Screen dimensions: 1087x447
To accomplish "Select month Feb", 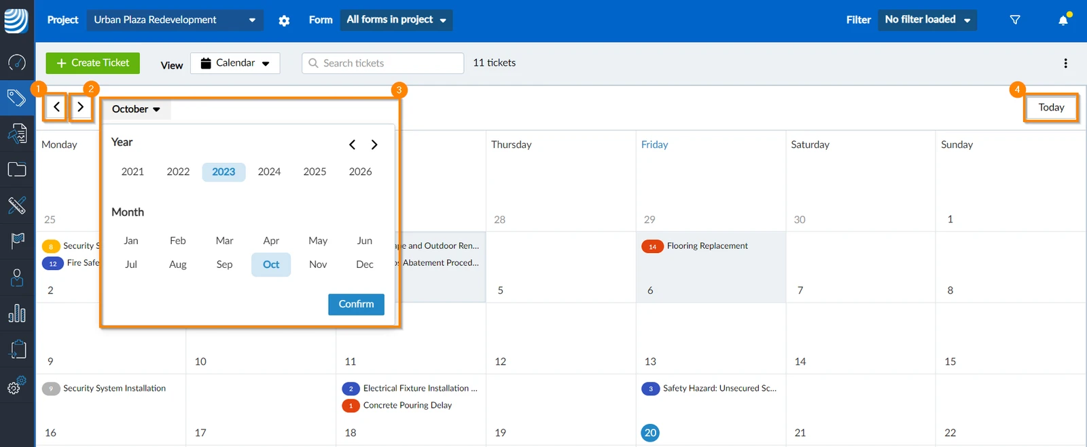I will click(x=178, y=241).
